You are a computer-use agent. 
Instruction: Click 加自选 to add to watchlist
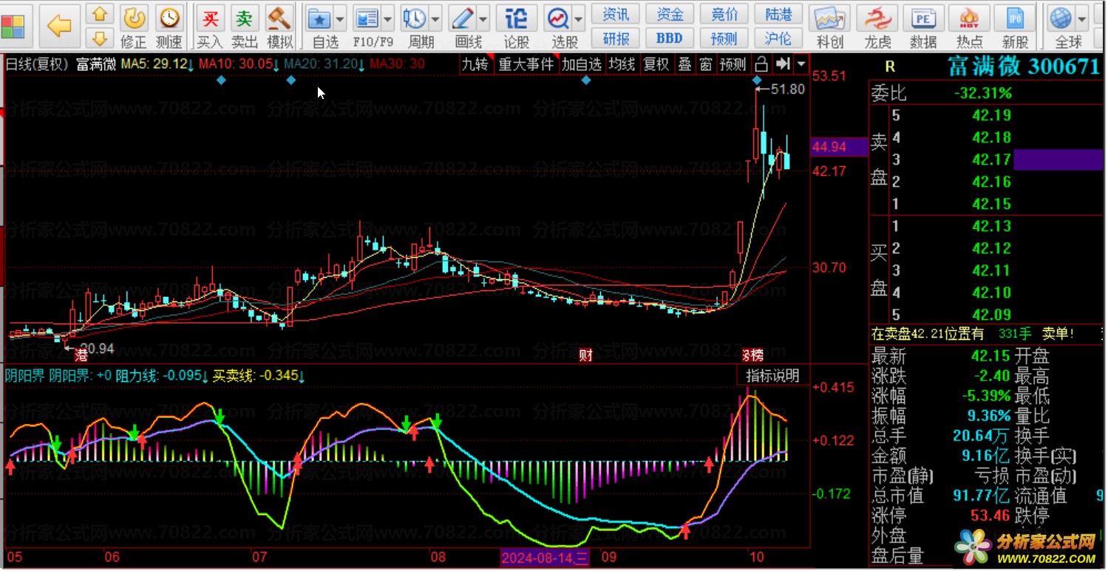pyautogui.click(x=581, y=64)
